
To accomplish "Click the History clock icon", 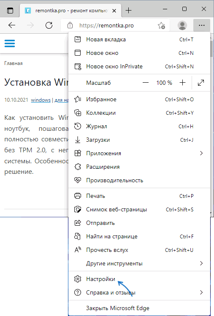I will click(78, 127).
